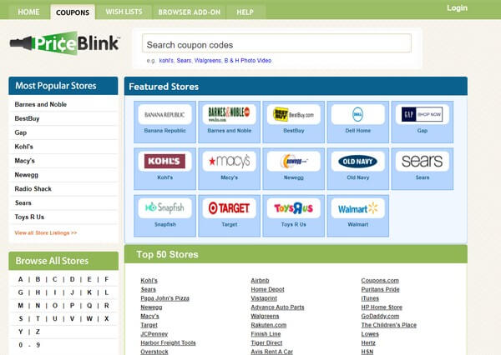Click Overstock in Top 50 Stores

pyautogui.click(x=154, y=352)
